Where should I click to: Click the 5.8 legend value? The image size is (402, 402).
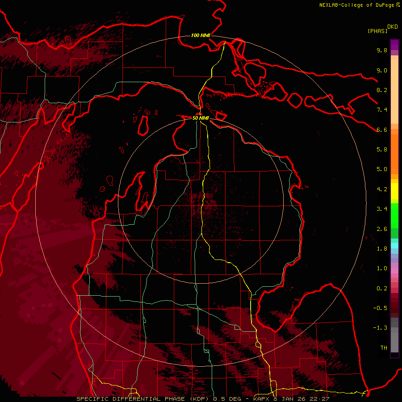[382, 150]
